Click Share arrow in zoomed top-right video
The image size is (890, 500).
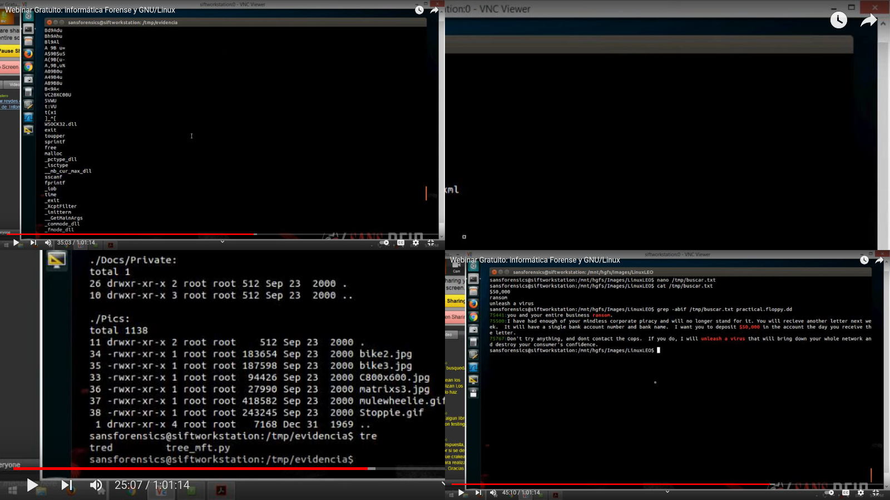point(869,21)
